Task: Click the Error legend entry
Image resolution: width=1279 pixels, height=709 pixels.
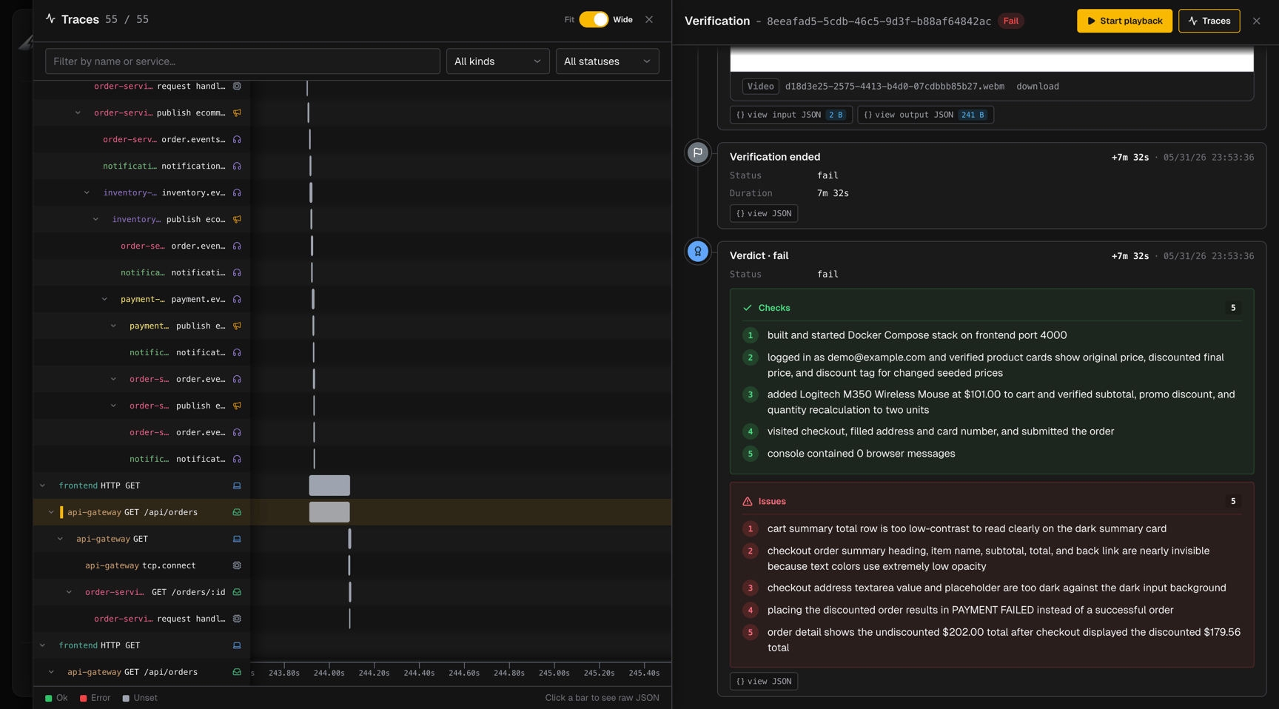Action: coord(95,698)
